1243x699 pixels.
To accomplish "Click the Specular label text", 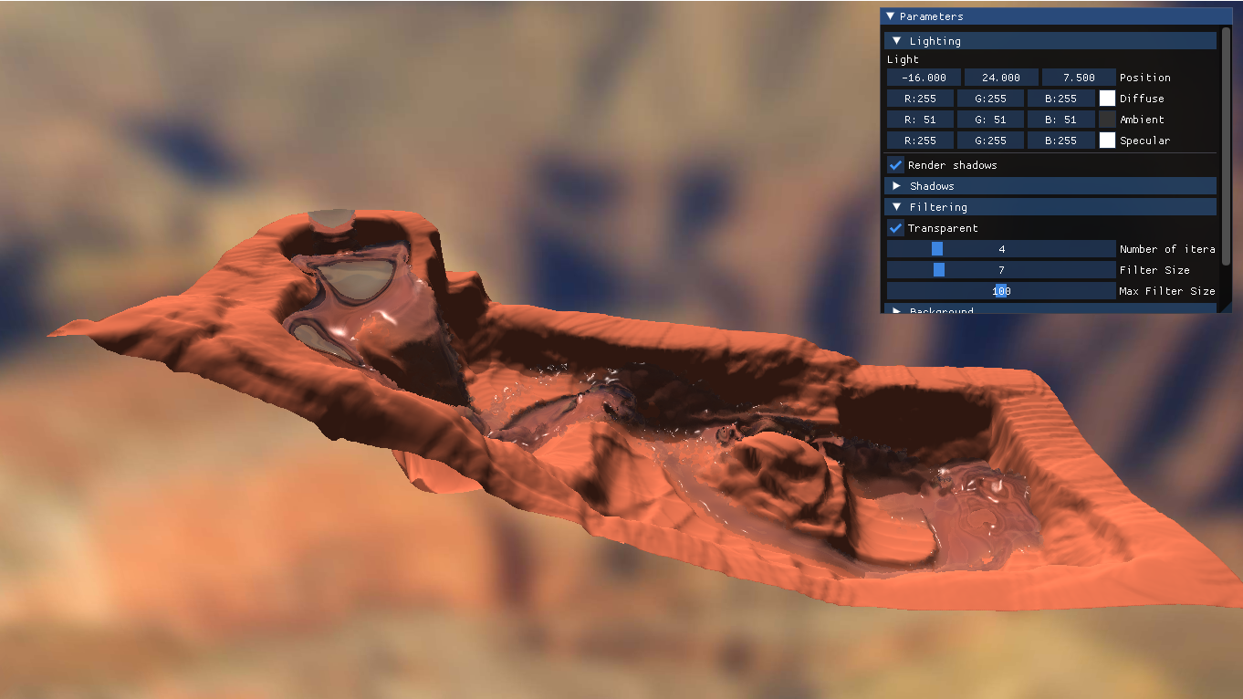I will point(1144,141).
